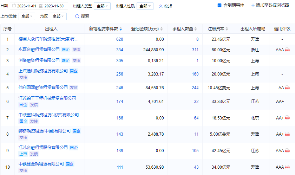Open 上汽通用融资租赁有限公司 link
The height and width of the screenshot is (175, 295).
[43, 71]
